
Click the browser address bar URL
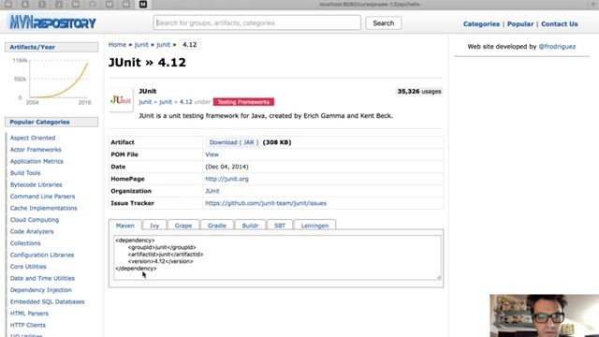click(370, 4)
